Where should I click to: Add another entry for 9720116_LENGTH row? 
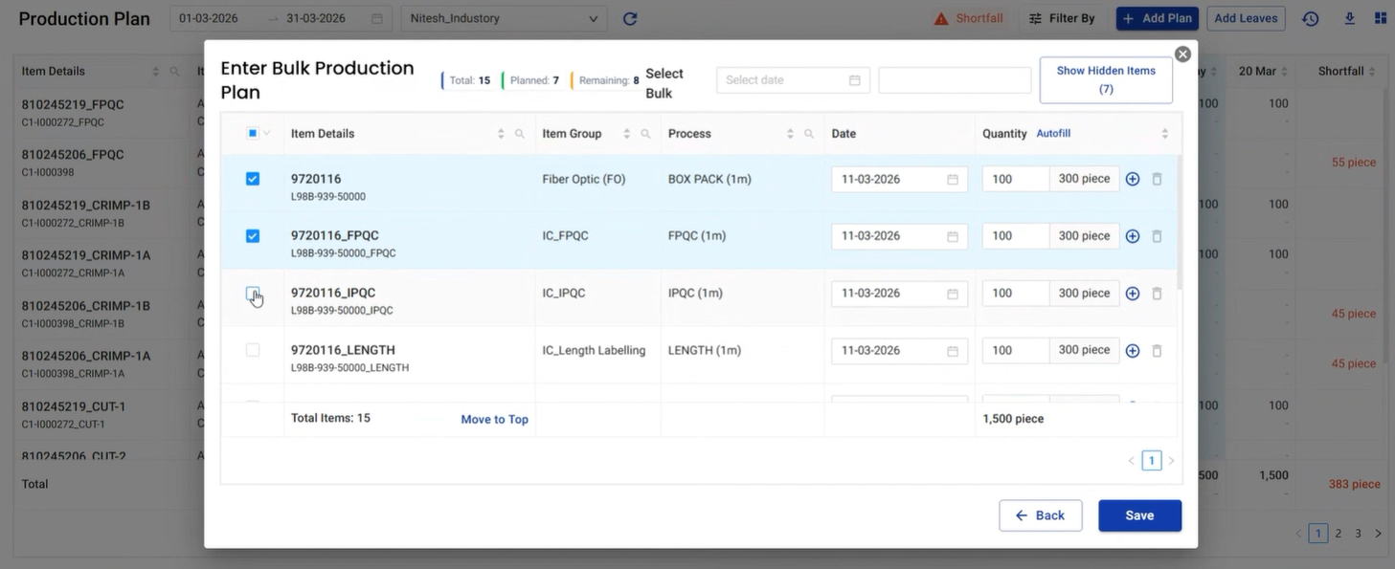[x=1132, y=351]
